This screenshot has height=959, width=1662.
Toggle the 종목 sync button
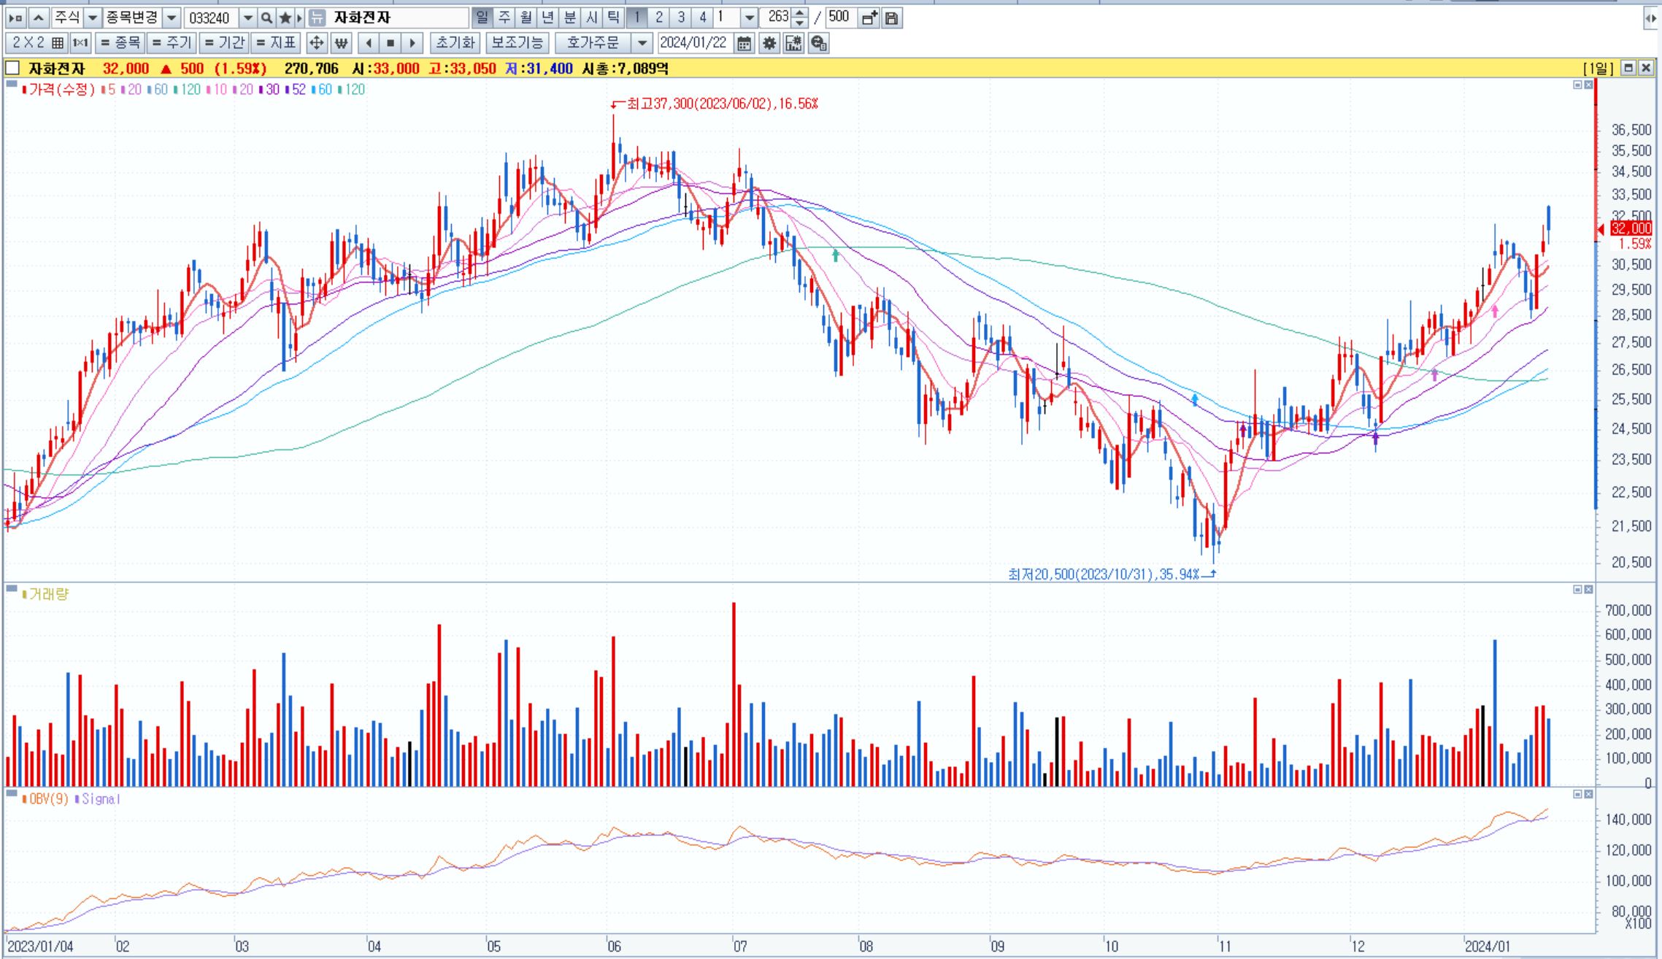pos(120,43)
